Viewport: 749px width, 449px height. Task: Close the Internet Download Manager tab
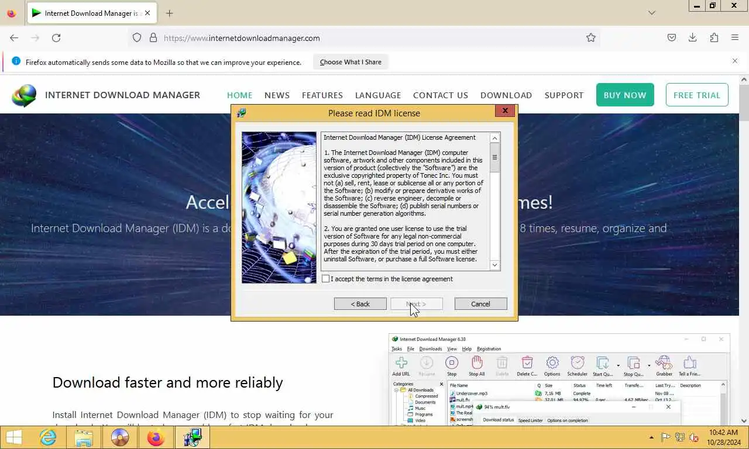pyautogui.click(x=147, y=13)
